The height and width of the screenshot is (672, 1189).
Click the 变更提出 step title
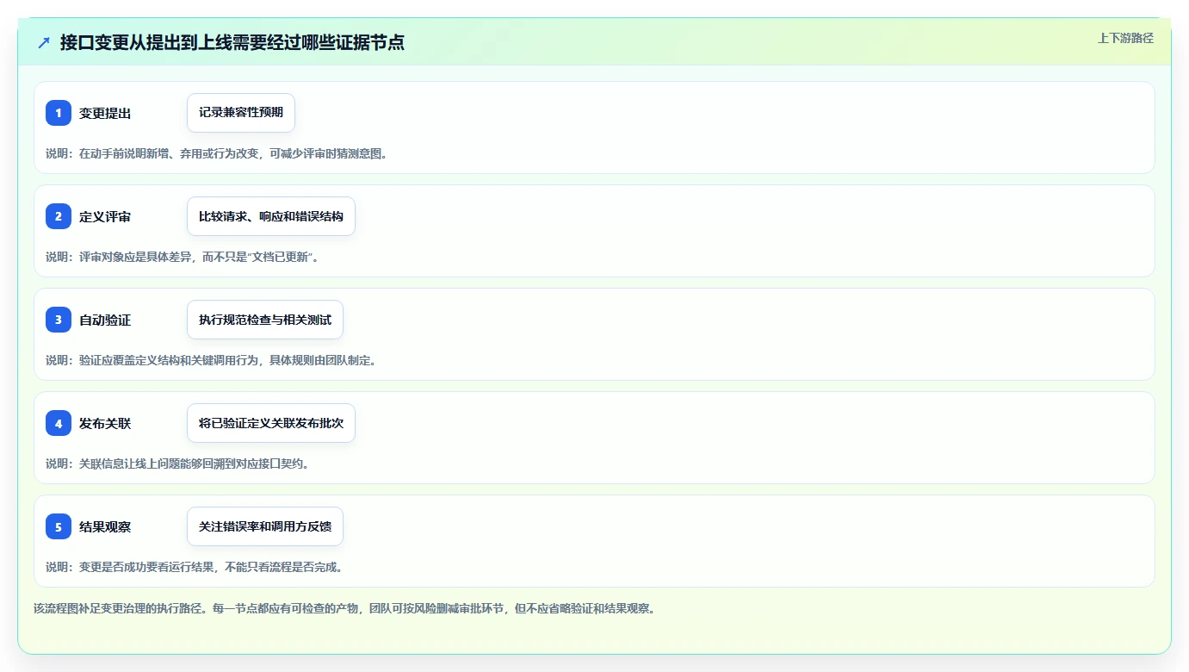click(x=105, y=114)
